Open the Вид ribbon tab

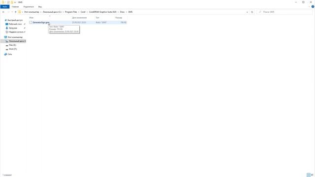pos(40,6)
